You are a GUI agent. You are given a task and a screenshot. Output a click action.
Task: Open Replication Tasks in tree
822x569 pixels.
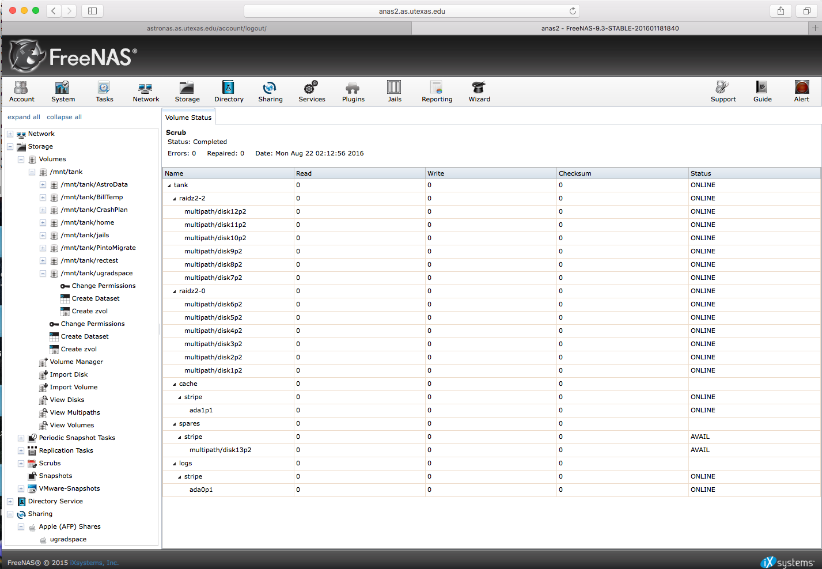tap(66, 450)
